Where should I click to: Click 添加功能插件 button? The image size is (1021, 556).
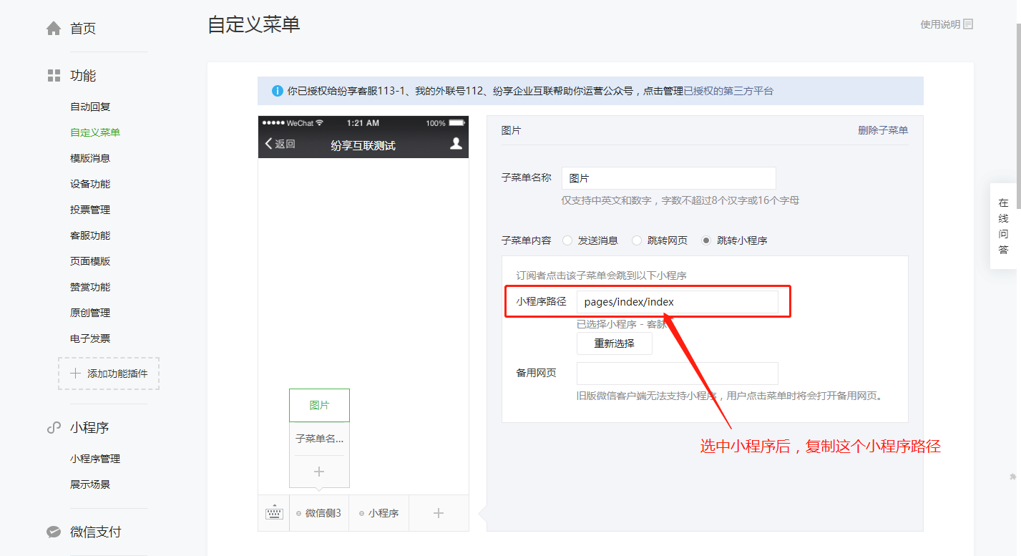pos(109,374)
